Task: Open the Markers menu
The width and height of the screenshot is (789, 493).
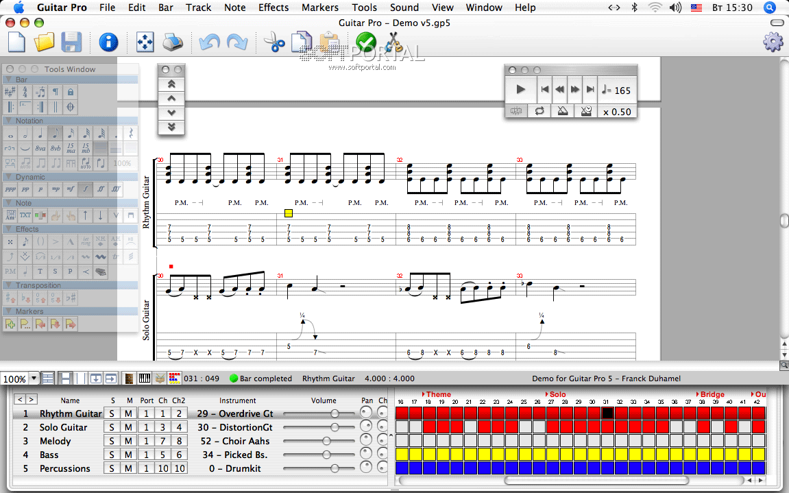Action: (x=320, y=8)
